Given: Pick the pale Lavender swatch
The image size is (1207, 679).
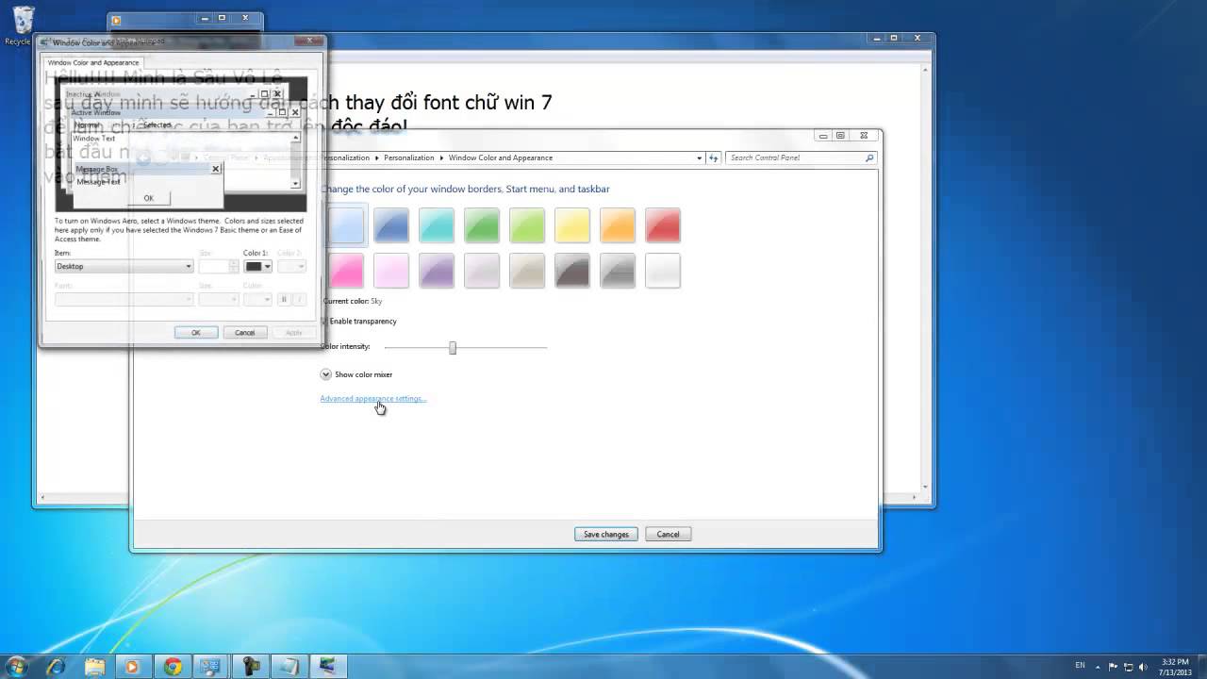Looking at the screenshot, I should tap(482, 271).
